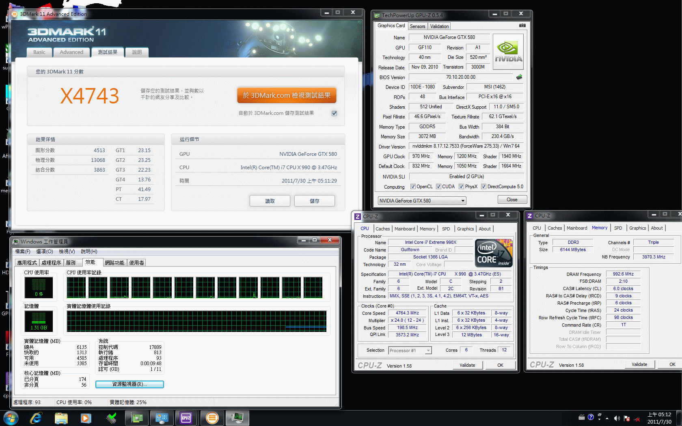Click the BIOS save chip icon
Image resolution: width=682 pixels, height=426 pixels.
coord(519,77)
